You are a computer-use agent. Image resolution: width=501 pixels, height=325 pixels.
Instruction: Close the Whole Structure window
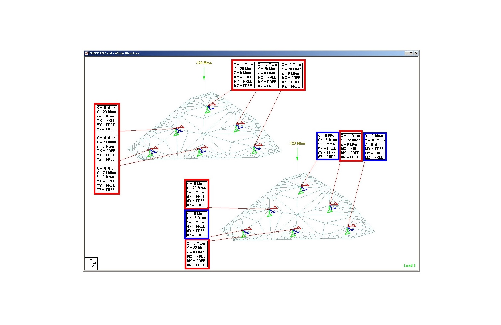[416, 53]
